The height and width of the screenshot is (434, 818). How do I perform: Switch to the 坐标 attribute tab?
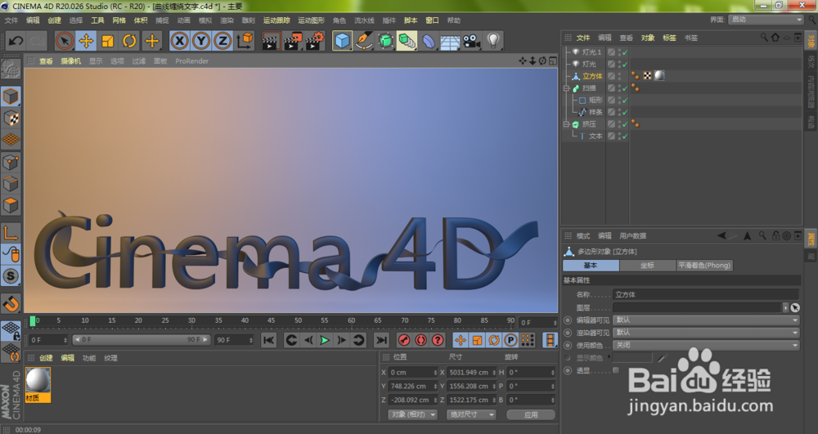point(647,265)
